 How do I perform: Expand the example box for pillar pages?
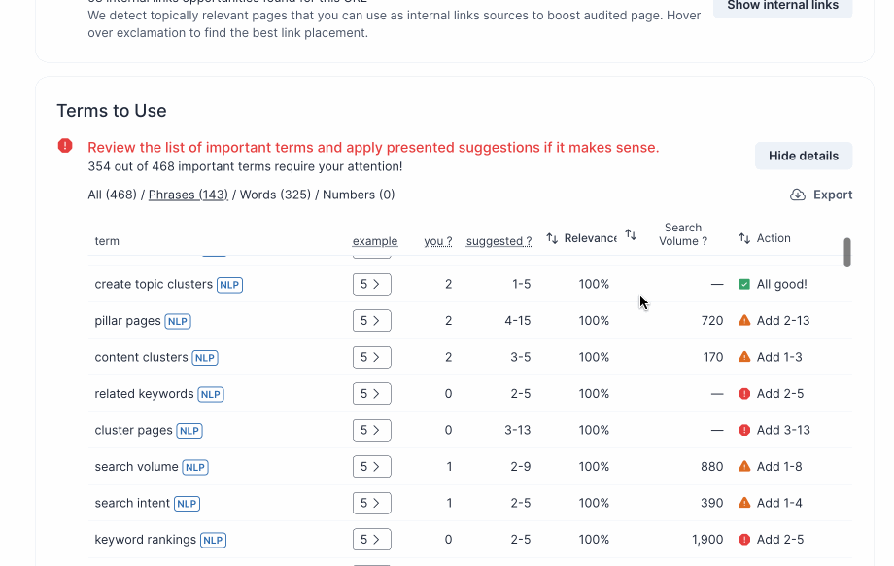tap(371, 321)
